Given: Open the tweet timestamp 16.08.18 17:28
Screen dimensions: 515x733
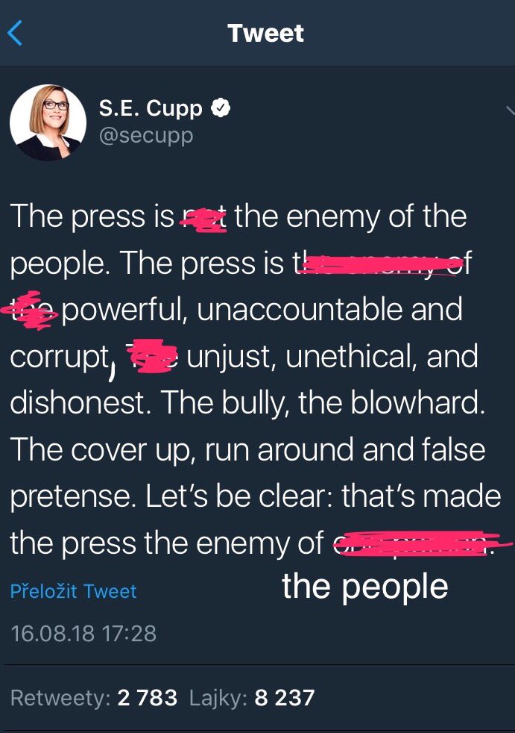Looking at the screenshot, I should [x=83, y=634].
